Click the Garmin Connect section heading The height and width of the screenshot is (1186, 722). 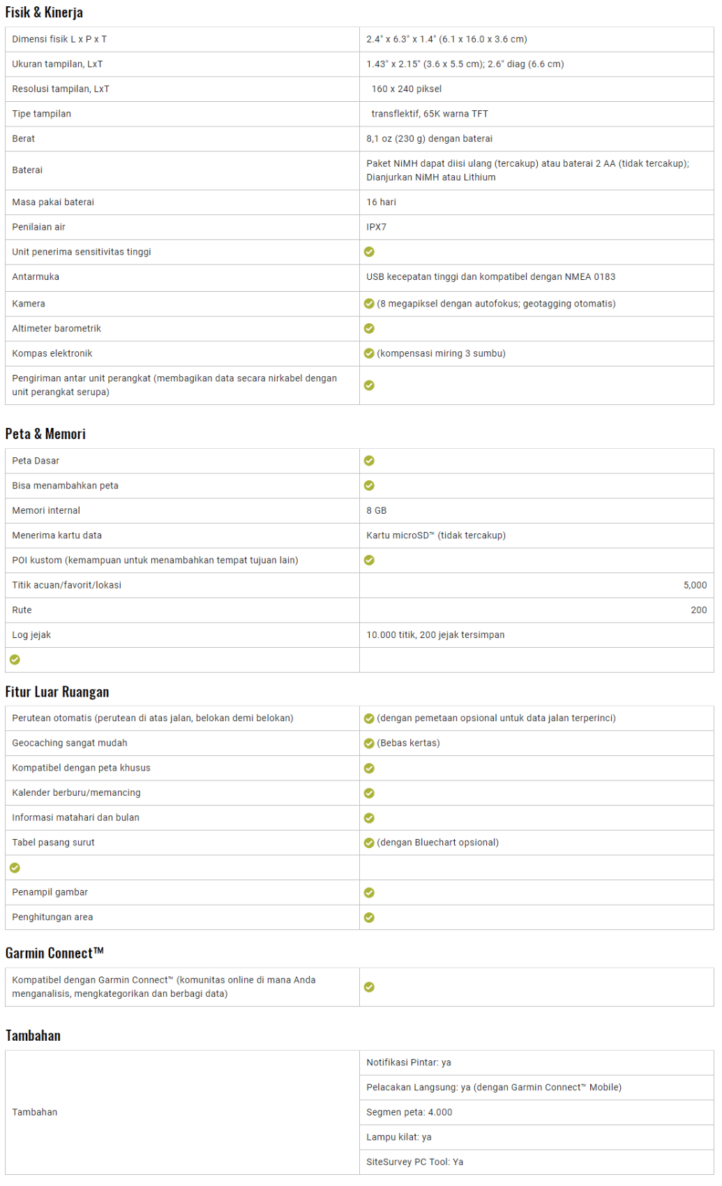pyautogui.click(x=54, y=954)
